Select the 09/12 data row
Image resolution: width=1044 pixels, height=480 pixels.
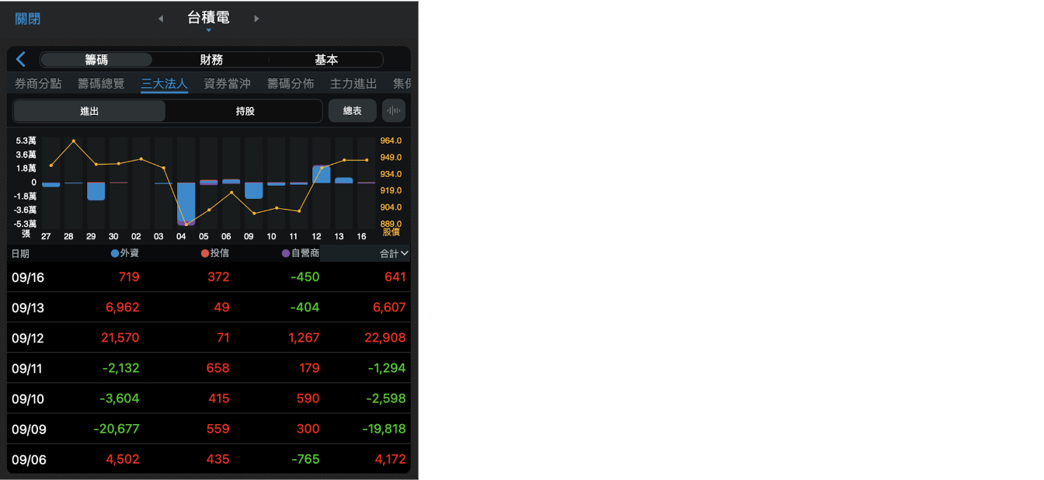tap(208, 338)
